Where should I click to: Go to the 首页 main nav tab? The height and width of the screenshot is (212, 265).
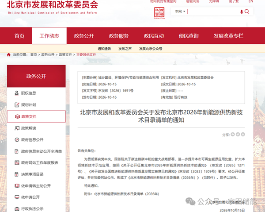(19, 36)
